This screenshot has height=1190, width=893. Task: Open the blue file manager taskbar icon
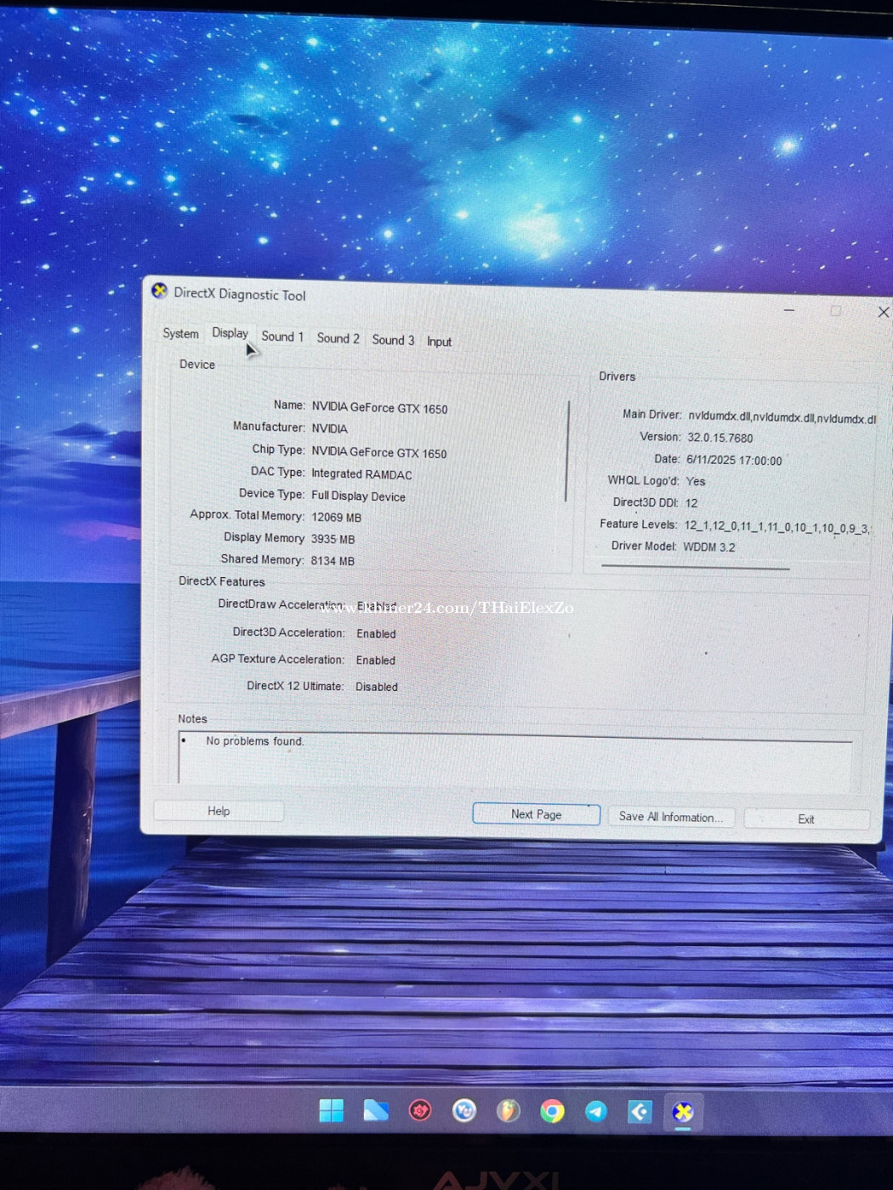click(376, 1110)
